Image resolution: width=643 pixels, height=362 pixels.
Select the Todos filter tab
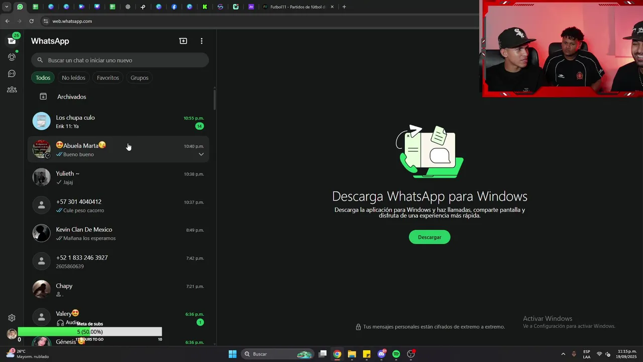coord(43,78)
